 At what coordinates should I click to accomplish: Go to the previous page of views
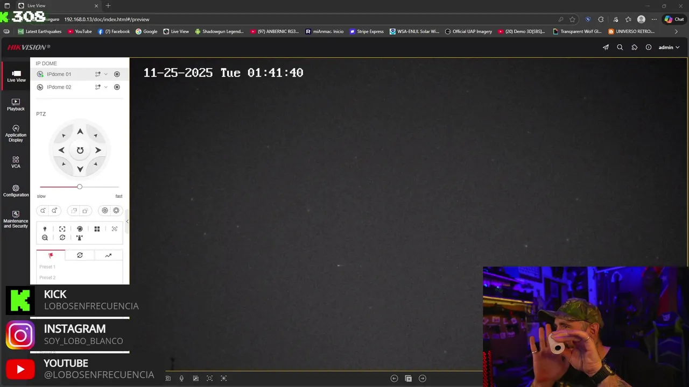394,378
